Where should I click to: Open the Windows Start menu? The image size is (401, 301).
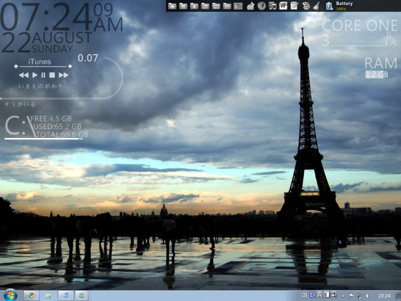[x=10, y=295]
